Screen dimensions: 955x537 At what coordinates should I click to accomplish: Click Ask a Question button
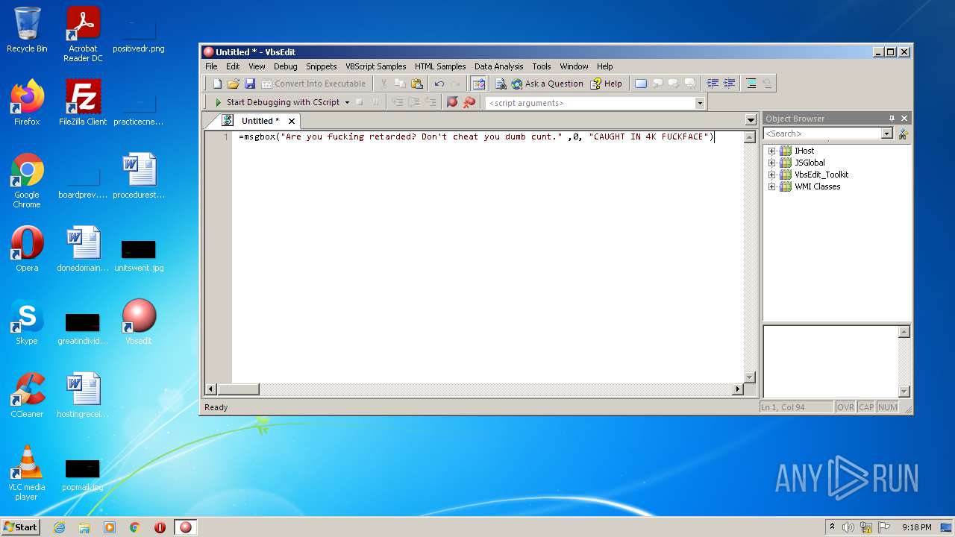click(547, 84)
